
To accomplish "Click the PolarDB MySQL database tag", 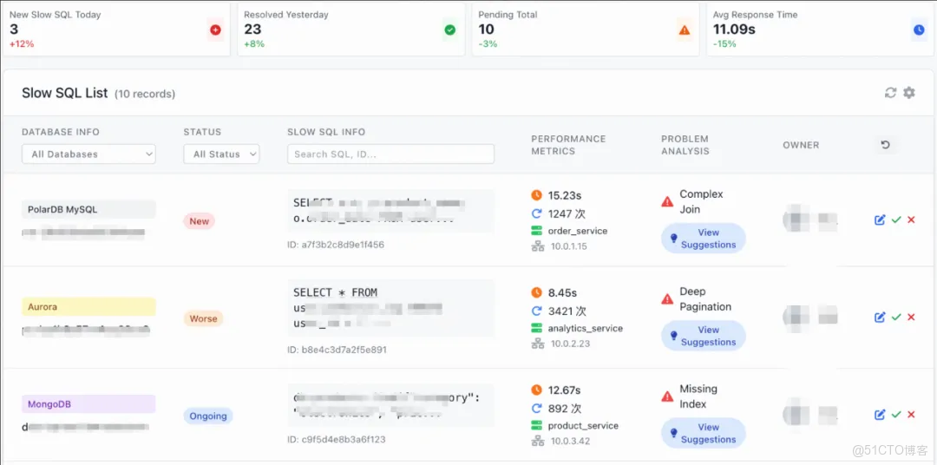I will click(x=89, y=210).
